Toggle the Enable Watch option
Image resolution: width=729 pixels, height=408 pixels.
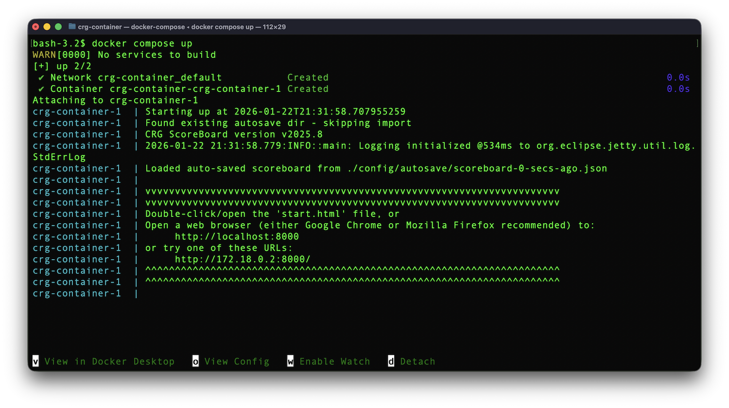[x=334, y=361]
